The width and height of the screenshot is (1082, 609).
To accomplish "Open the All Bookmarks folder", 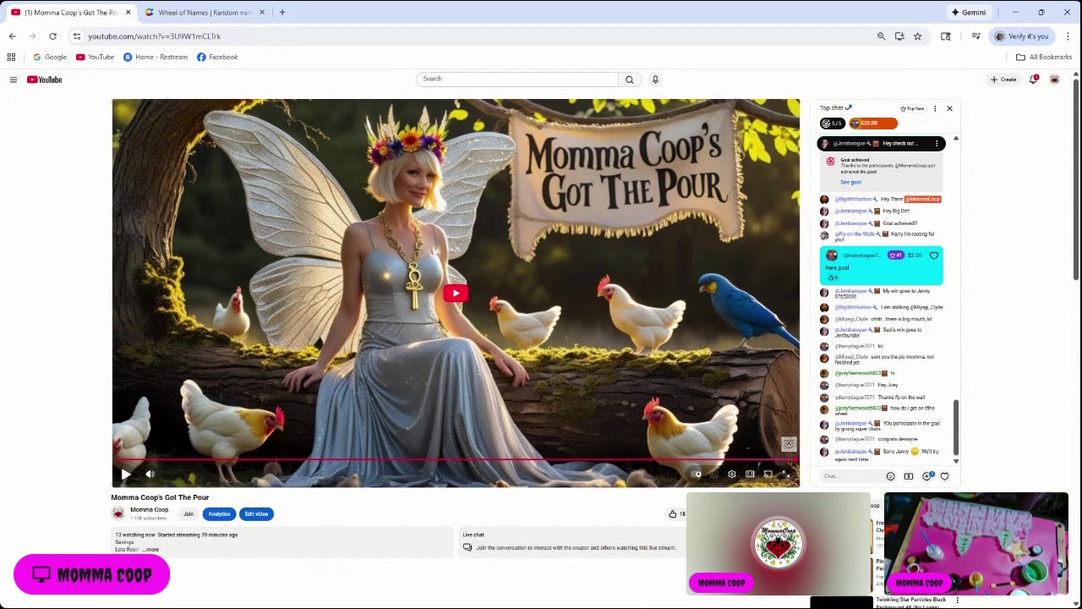I will tap(1044, 58).
